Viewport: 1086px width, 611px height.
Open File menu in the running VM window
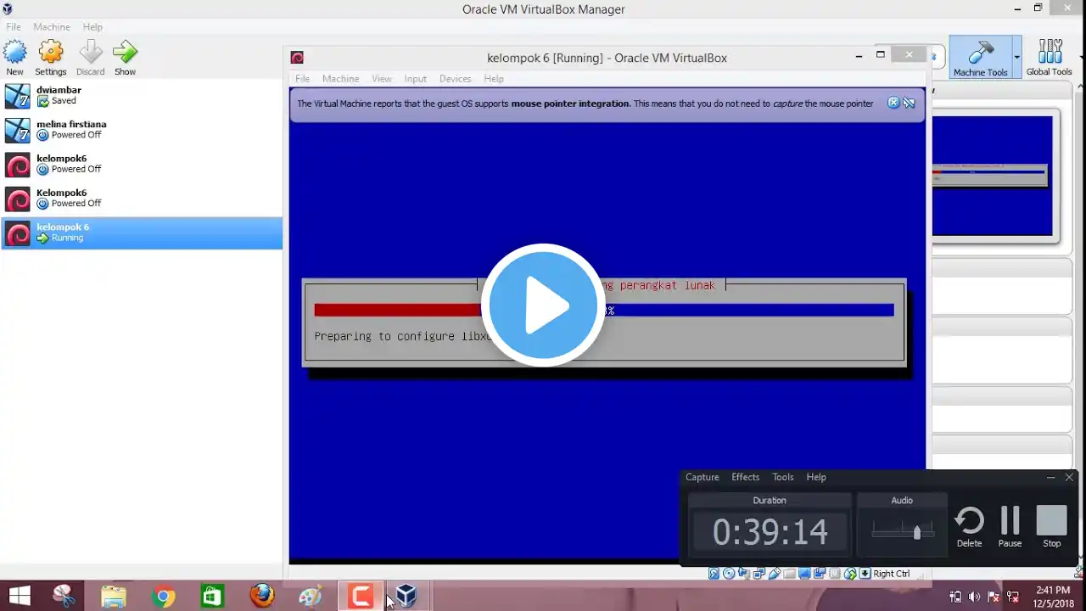302,79
